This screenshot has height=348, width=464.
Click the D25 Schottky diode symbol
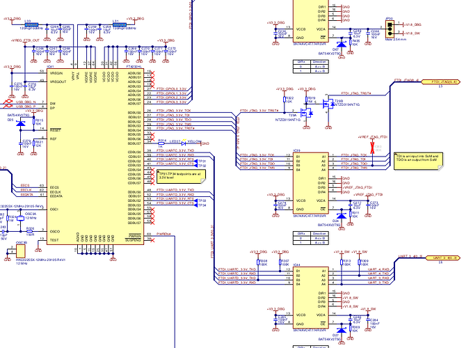coord(20,123)
